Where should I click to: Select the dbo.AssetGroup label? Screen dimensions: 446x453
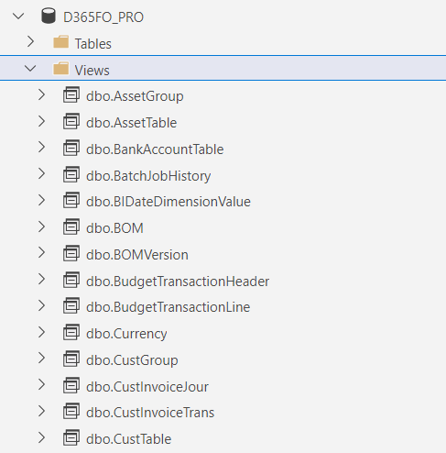[x=135, y=96]
